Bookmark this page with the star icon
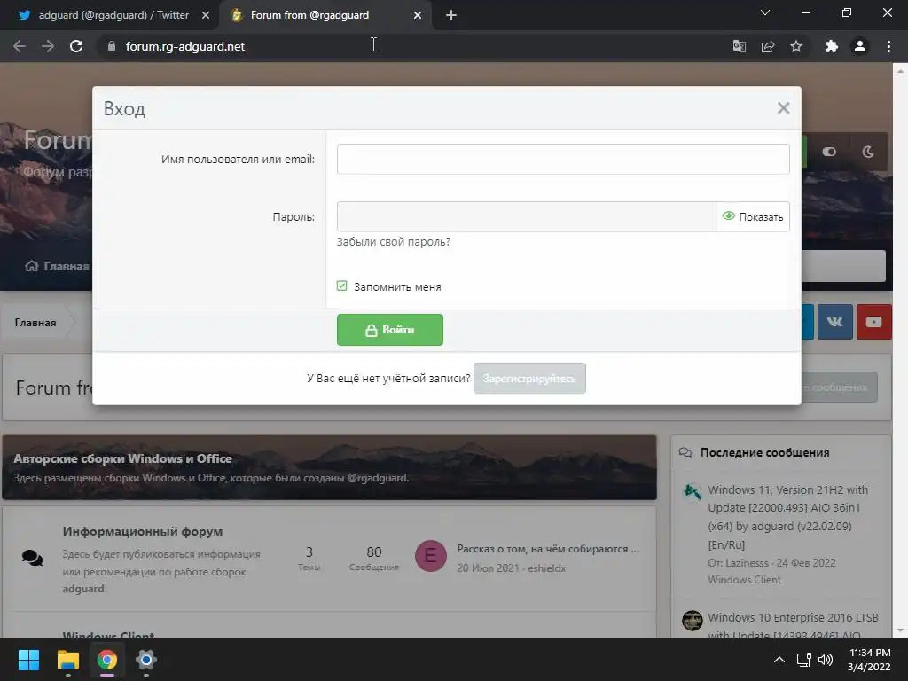This screenshot has width=908, height=681. [796, 46]
